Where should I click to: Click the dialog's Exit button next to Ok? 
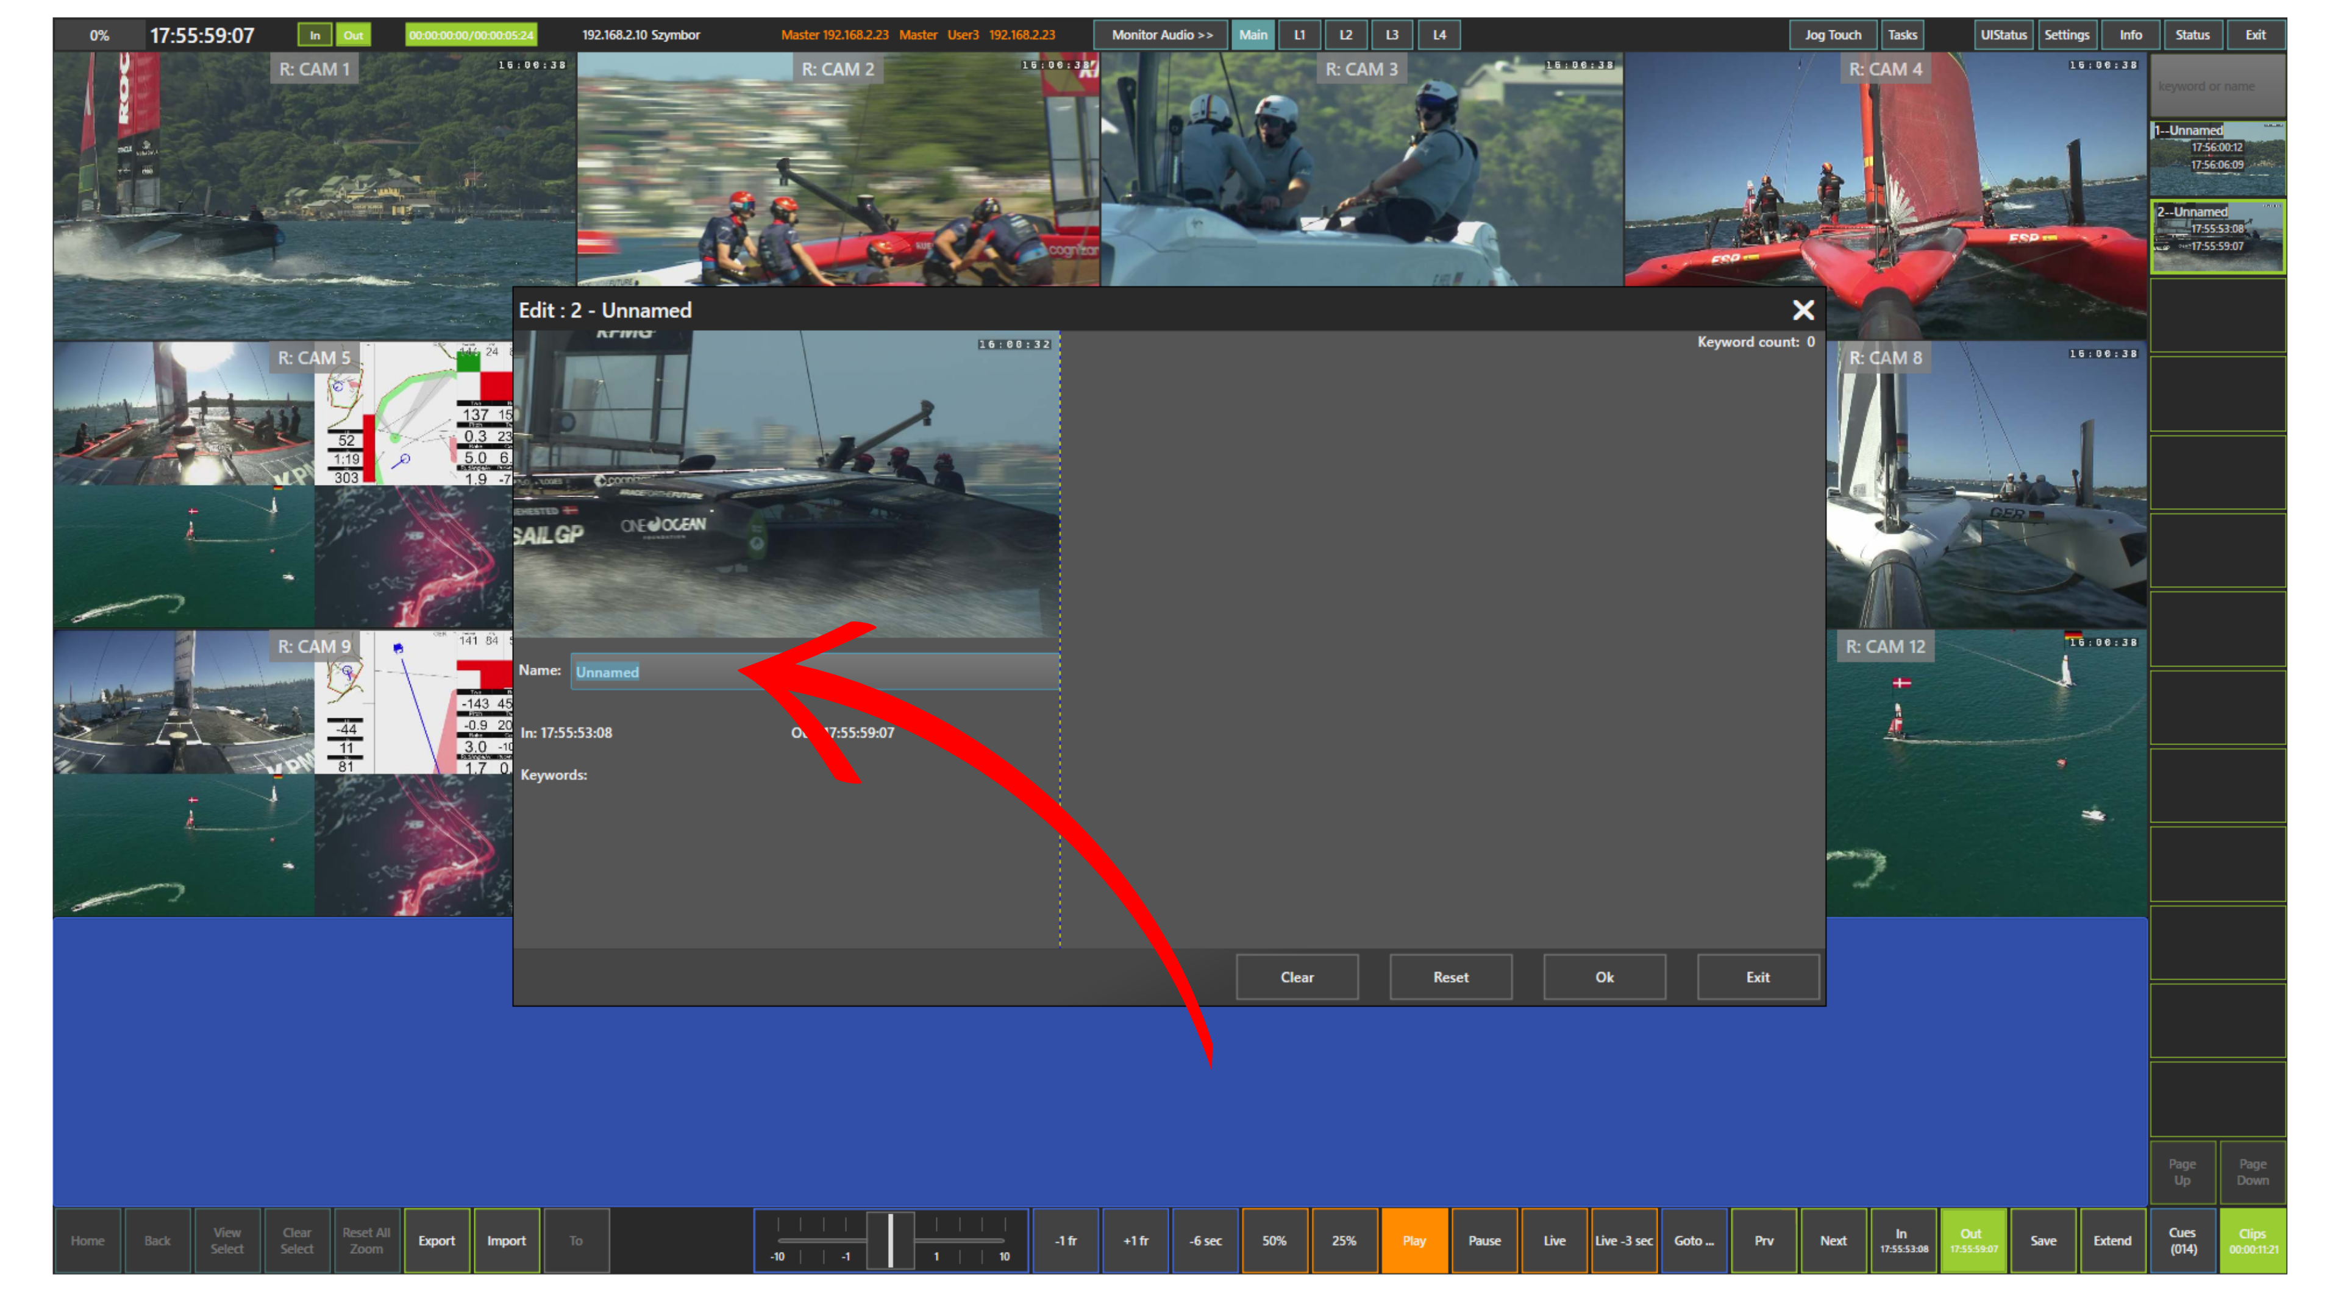[1758, 977]
